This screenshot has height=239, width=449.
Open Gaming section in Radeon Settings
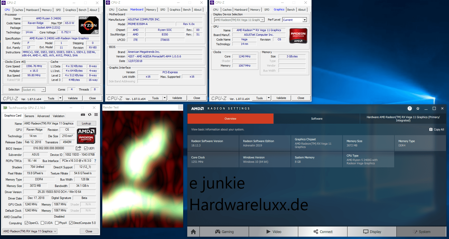pos(224,232)
